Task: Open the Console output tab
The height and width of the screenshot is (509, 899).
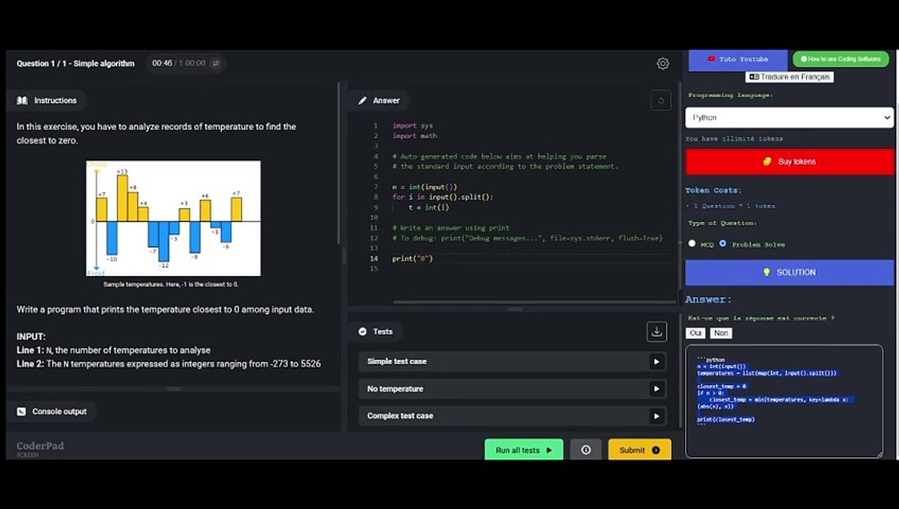Action: 52,411
